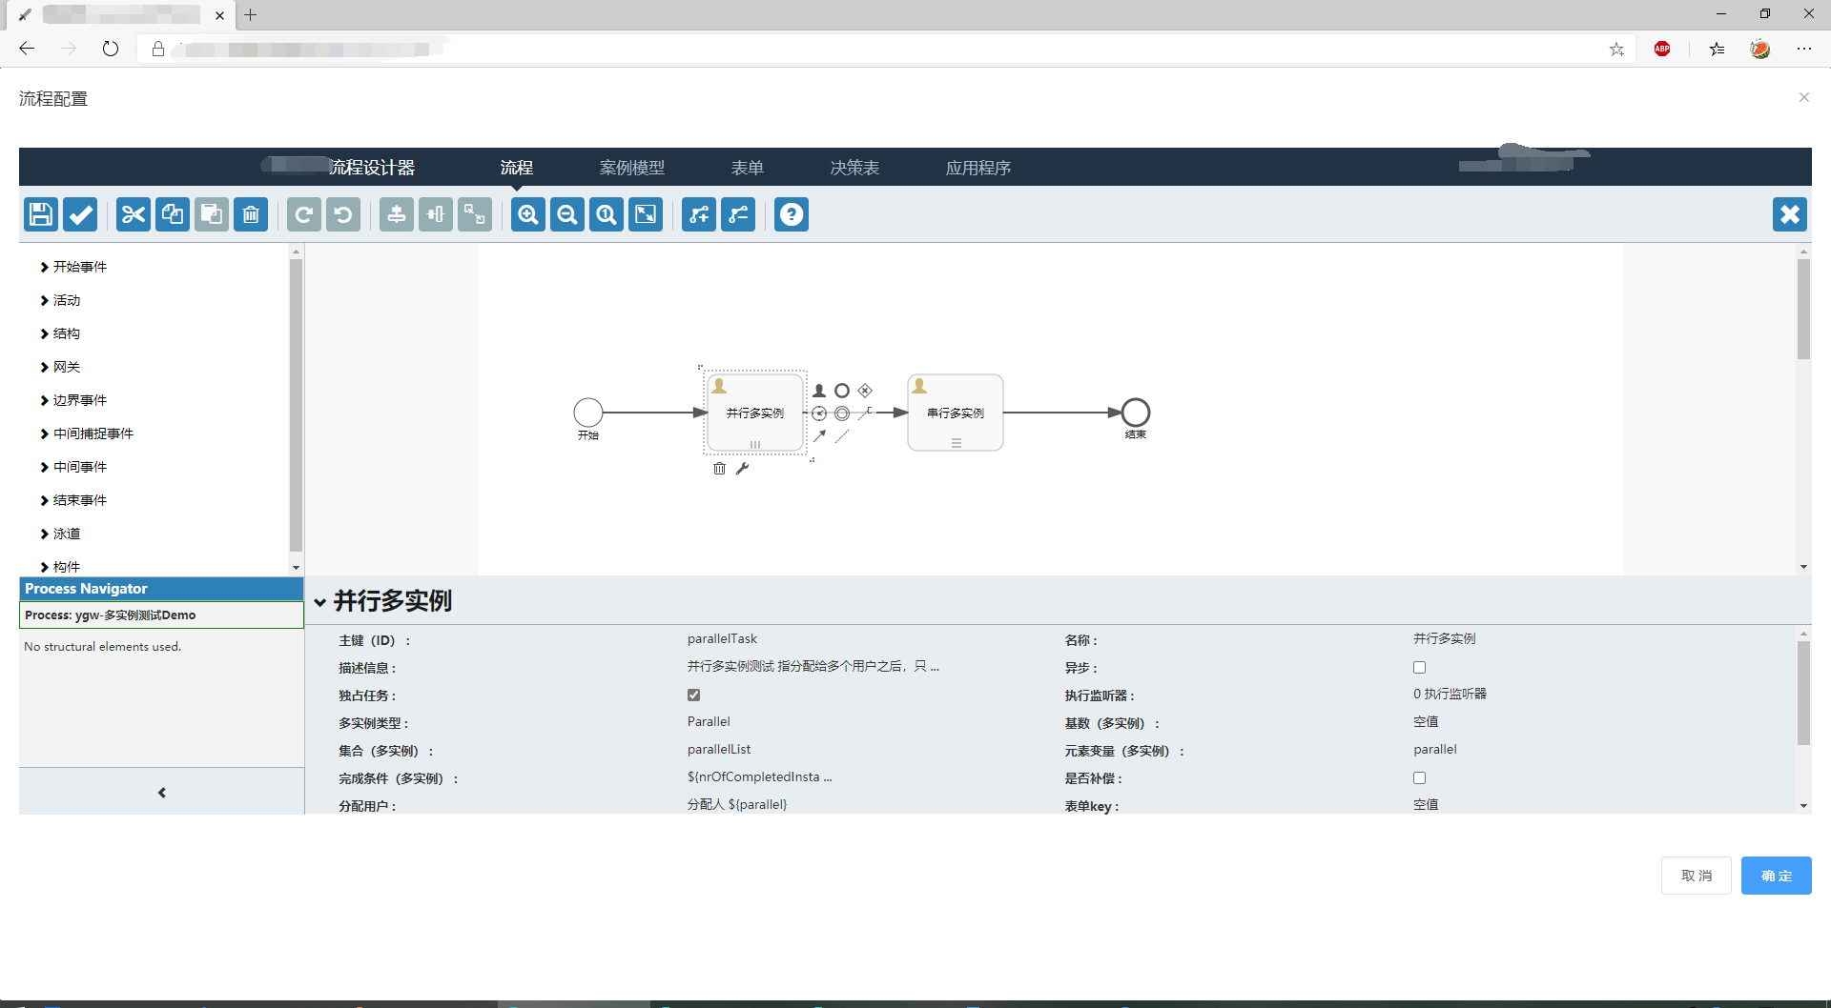Image resolution: width=1831 pixels, height=1008 pixels.
Task: Select the user task icon in context pad
Action: (819, 390)
